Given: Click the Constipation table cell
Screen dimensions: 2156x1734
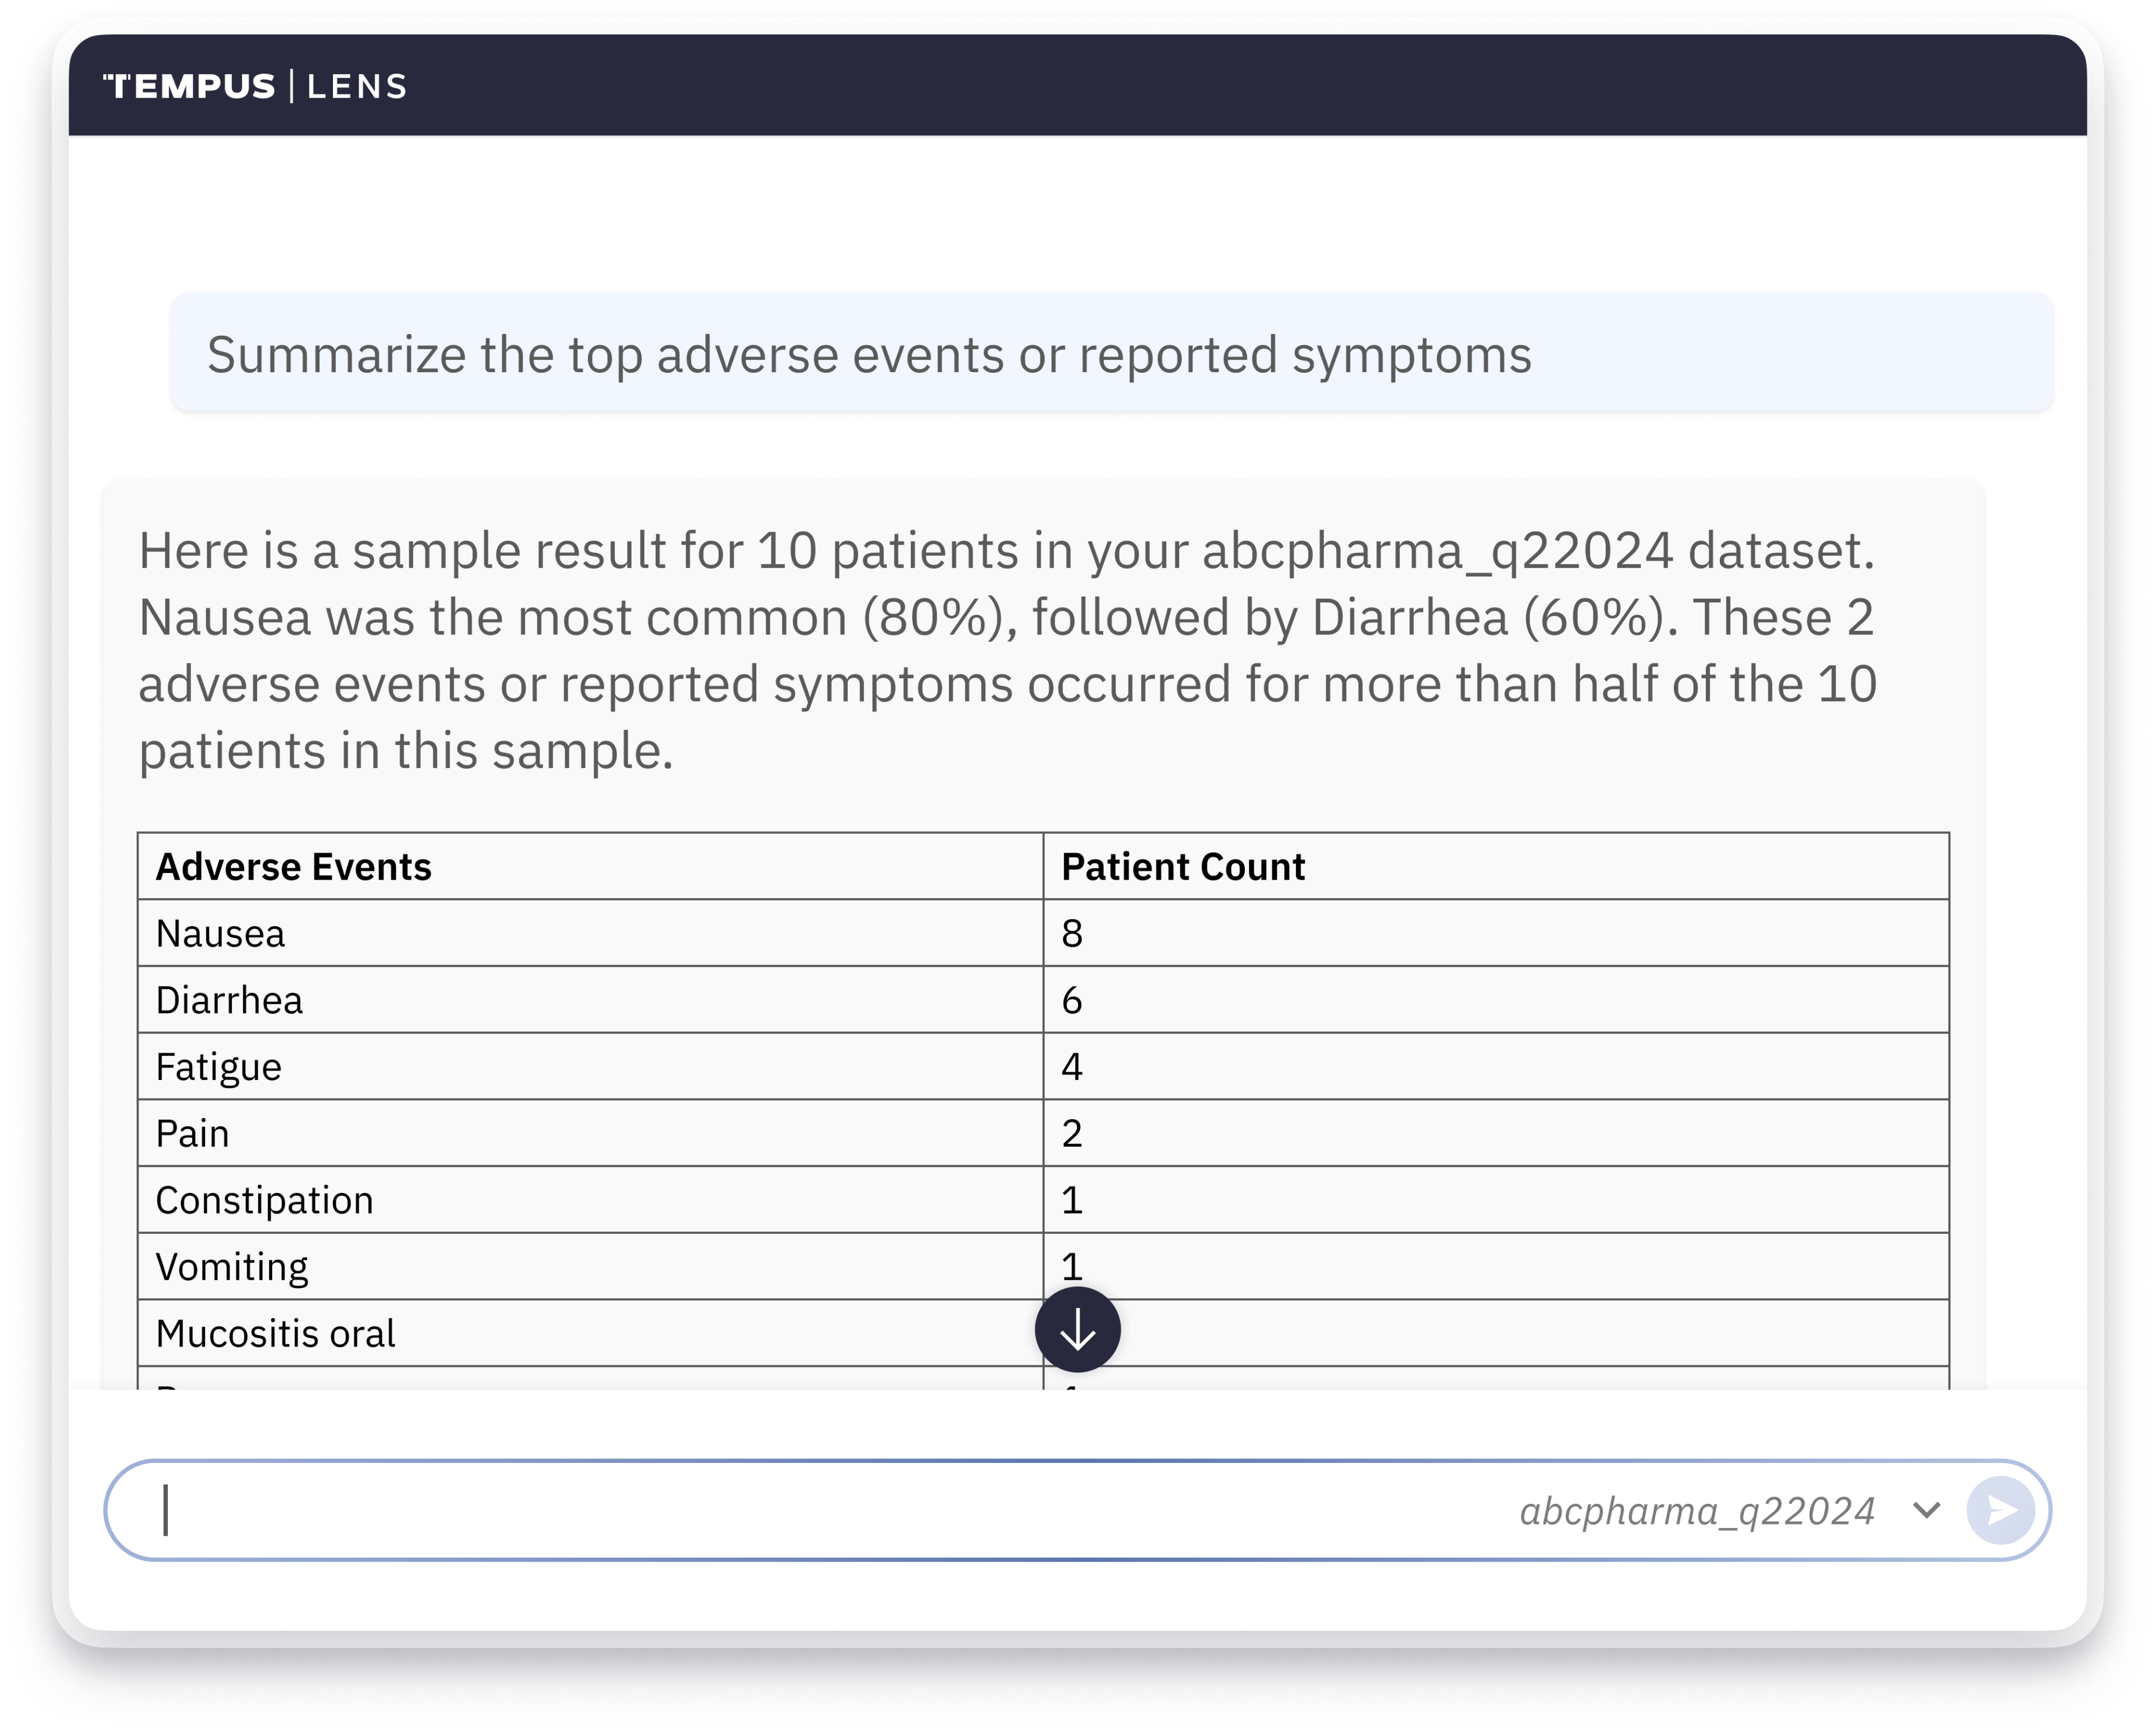Looking at the screenshot, I should [x=590, y=1200].
